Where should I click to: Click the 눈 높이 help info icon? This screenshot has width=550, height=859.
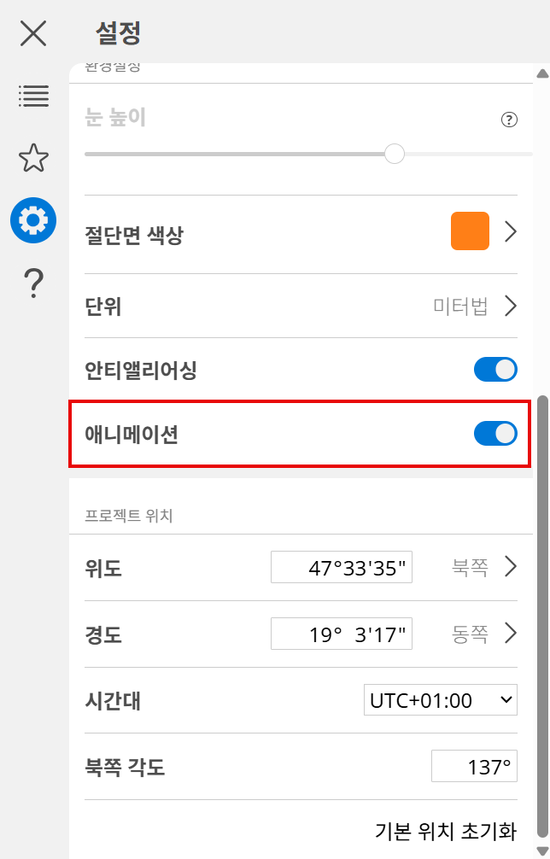point(510,120)
